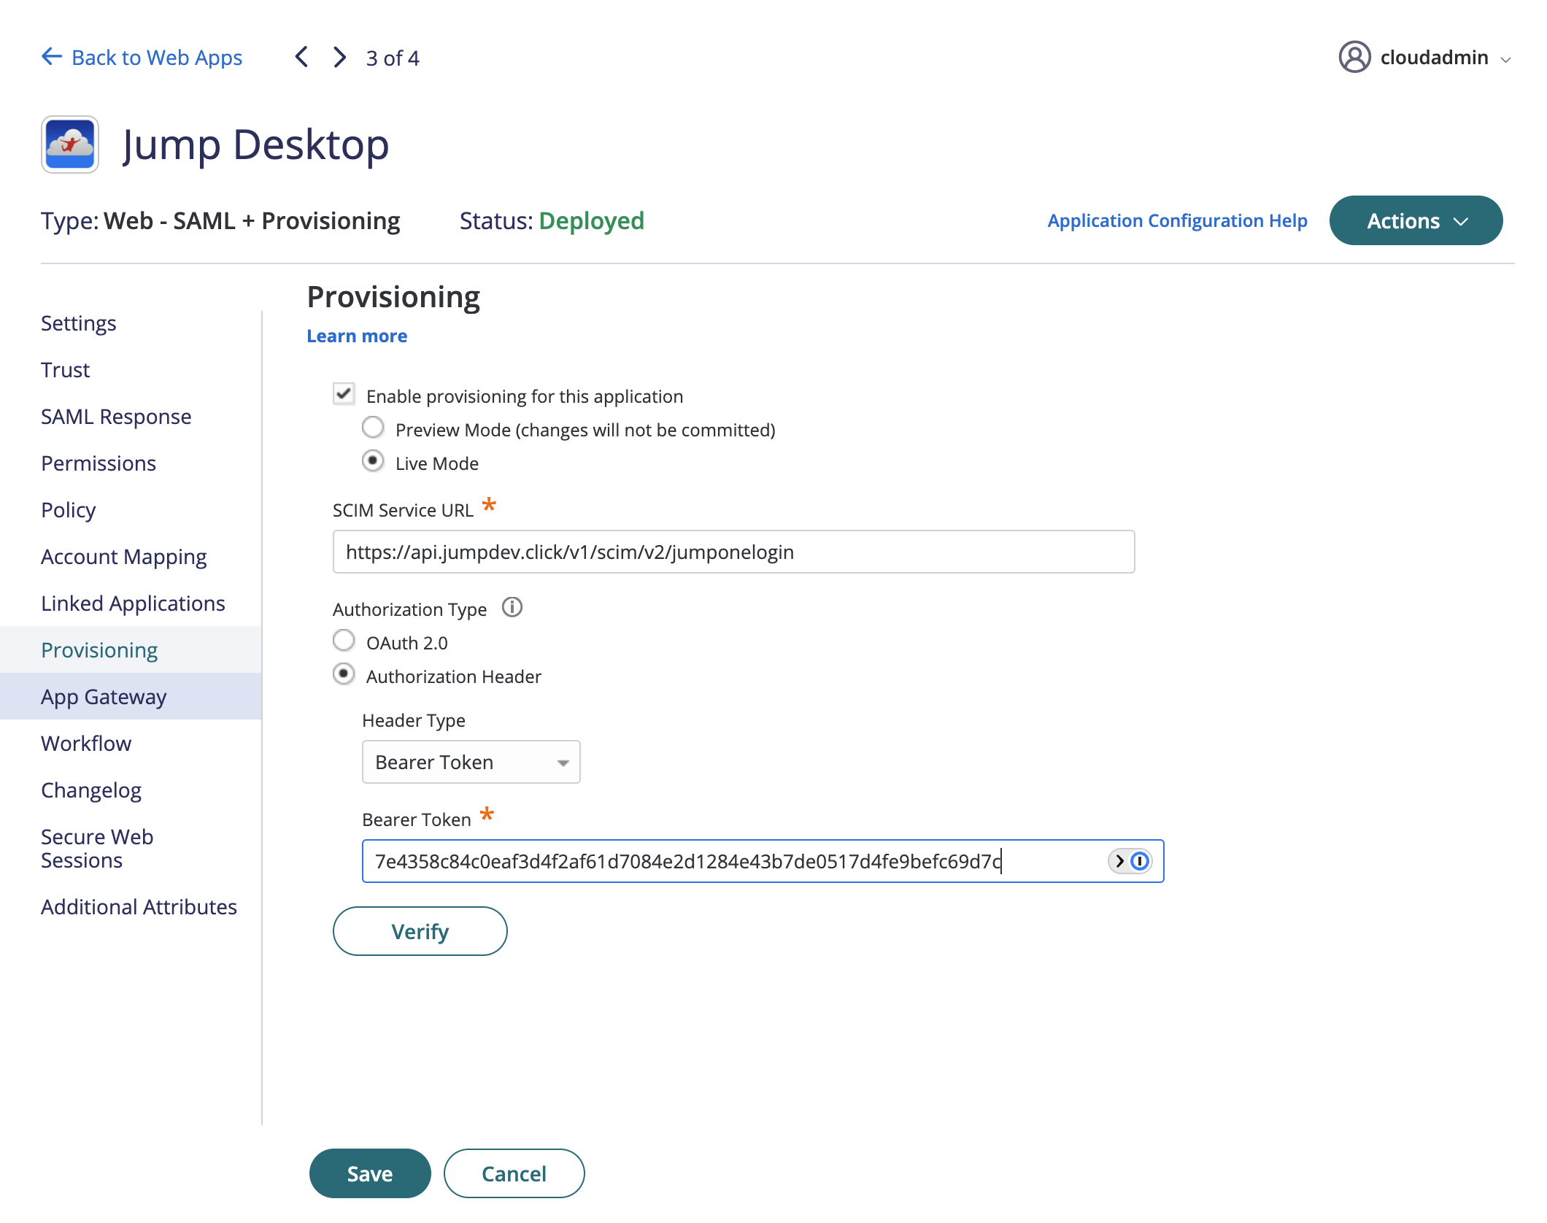This screenshot has width=1547, height=1223.
Task: Go to next app with right chevron
Action: (339, 57)
